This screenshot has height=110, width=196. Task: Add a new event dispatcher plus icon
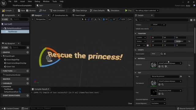(x=28, y=96)
